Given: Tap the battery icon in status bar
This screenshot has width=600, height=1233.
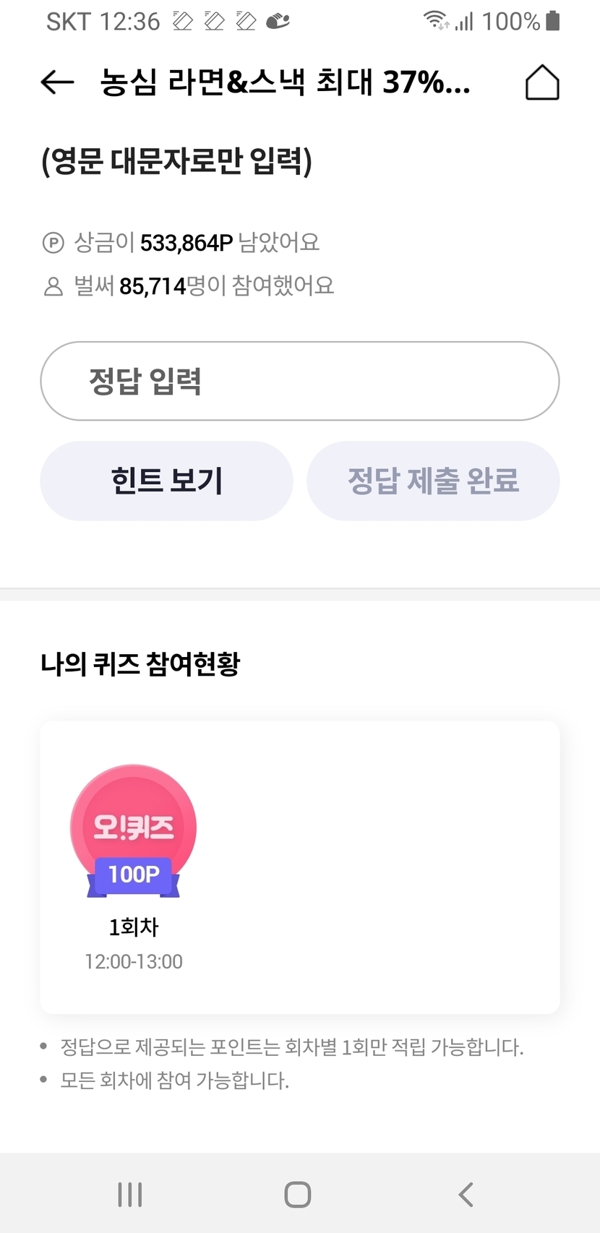Looking at the screenshot, I should click(553, 20).
